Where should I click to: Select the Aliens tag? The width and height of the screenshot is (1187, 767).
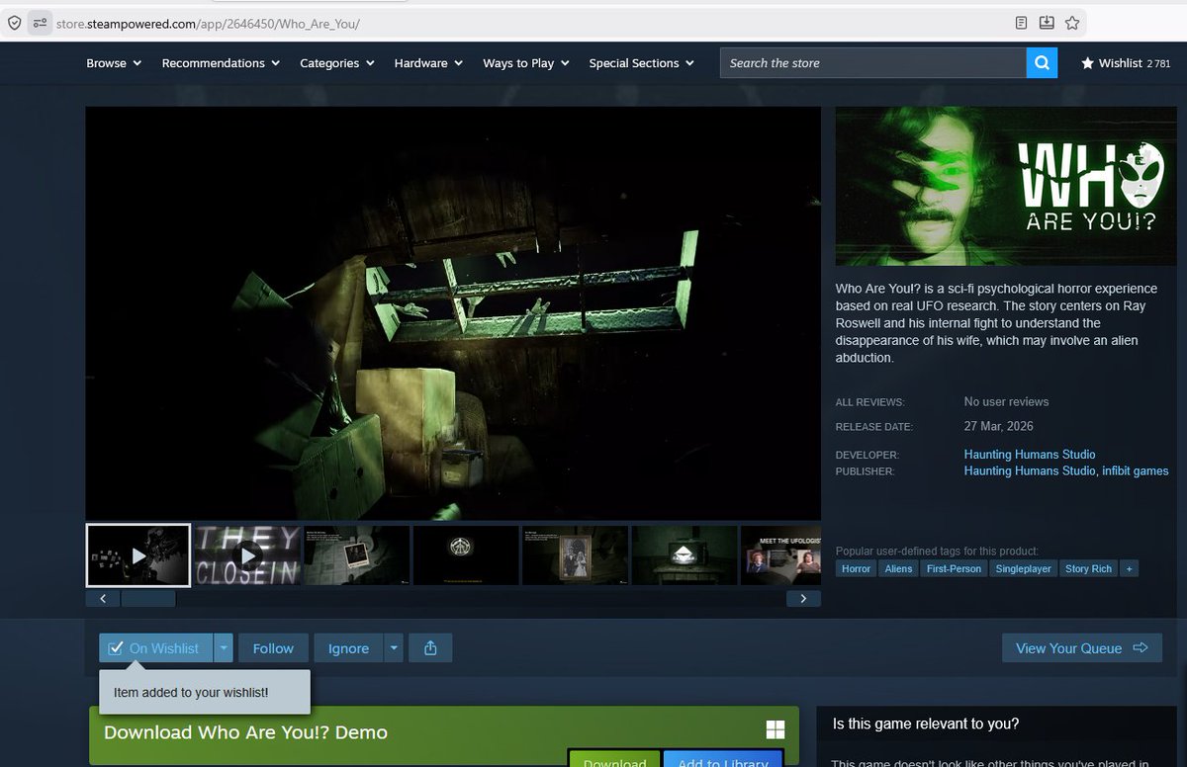coord(898,568)
